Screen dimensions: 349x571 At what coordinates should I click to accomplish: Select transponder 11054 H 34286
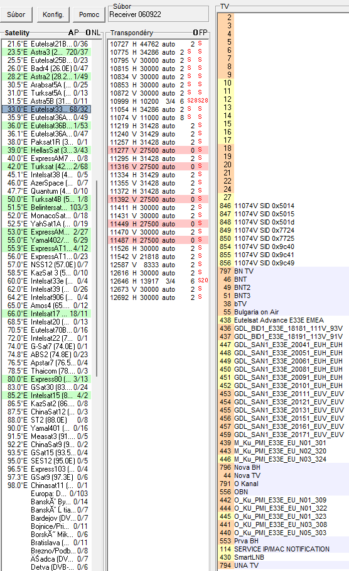(159, 109)
